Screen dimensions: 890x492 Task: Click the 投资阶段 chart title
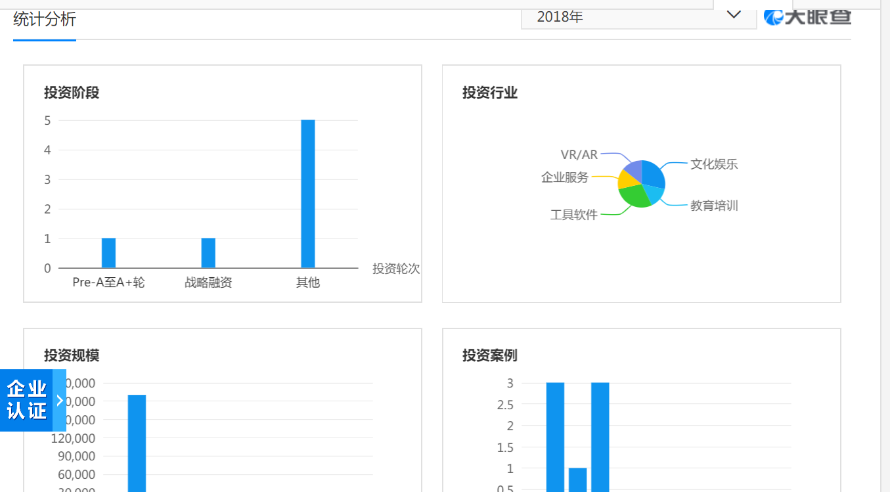coord(72,93)
